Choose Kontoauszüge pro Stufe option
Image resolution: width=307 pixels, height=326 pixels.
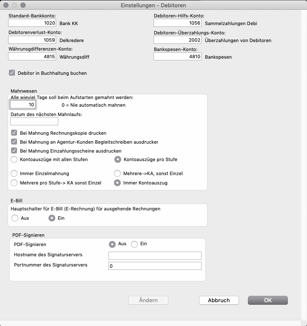(x=117, y=160)
